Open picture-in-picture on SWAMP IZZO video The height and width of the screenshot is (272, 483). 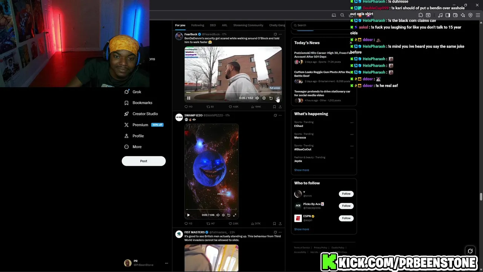click(229, 215)
